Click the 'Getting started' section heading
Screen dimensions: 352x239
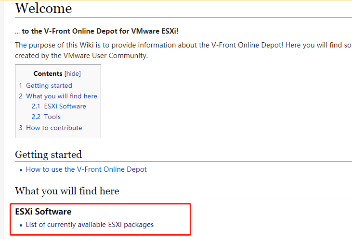point(48,155)
